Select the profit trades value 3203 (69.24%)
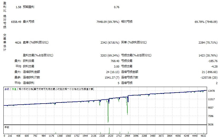 coord(110,55)
